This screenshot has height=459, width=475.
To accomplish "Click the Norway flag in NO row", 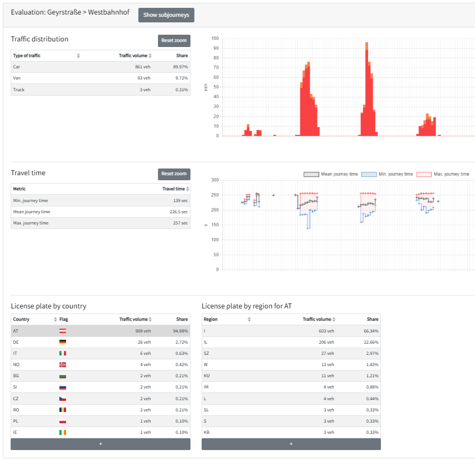I will point(63,364).
